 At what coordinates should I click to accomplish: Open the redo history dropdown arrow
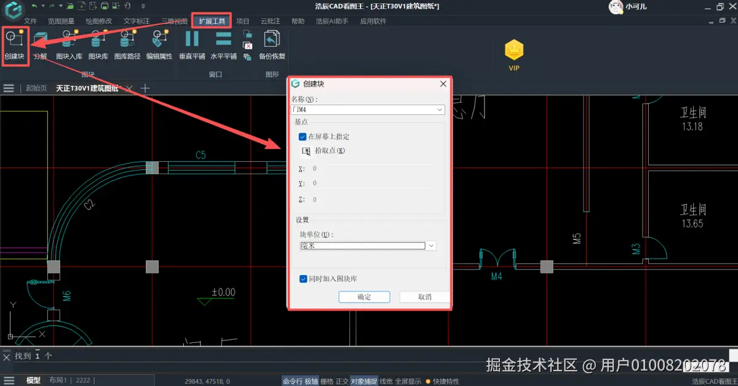[x=60, y=6]
